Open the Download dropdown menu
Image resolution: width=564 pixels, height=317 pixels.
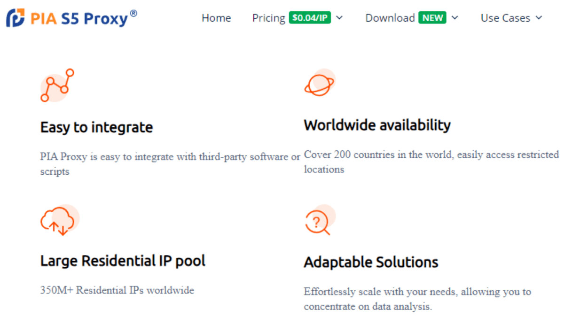coord(454,18)
